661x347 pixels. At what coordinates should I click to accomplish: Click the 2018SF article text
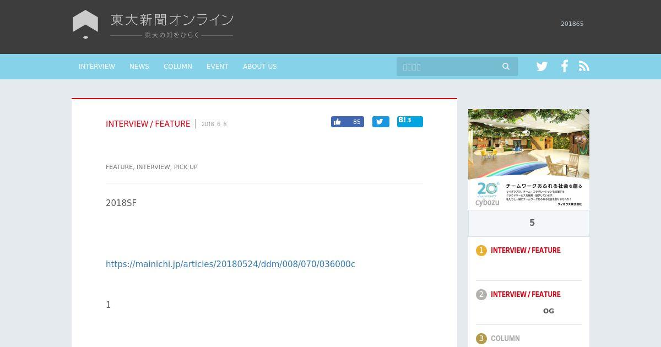coord(121,203)
